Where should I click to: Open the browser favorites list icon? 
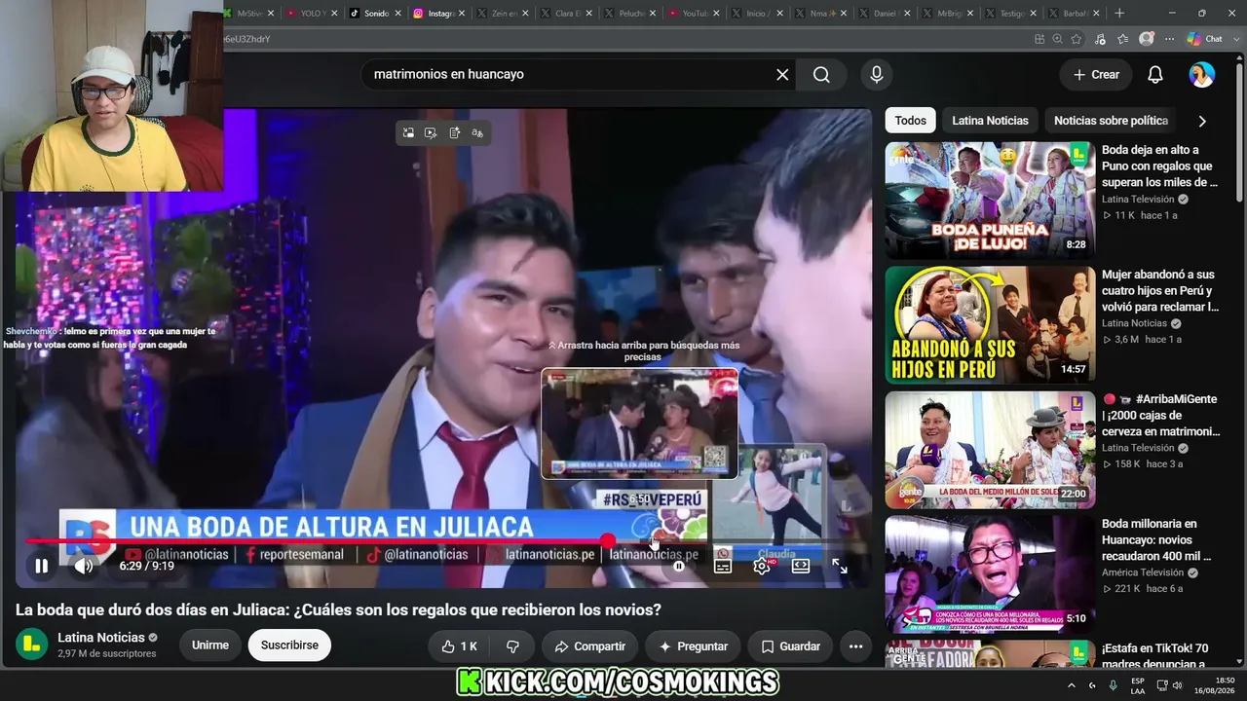click(x=1123, y=39)
